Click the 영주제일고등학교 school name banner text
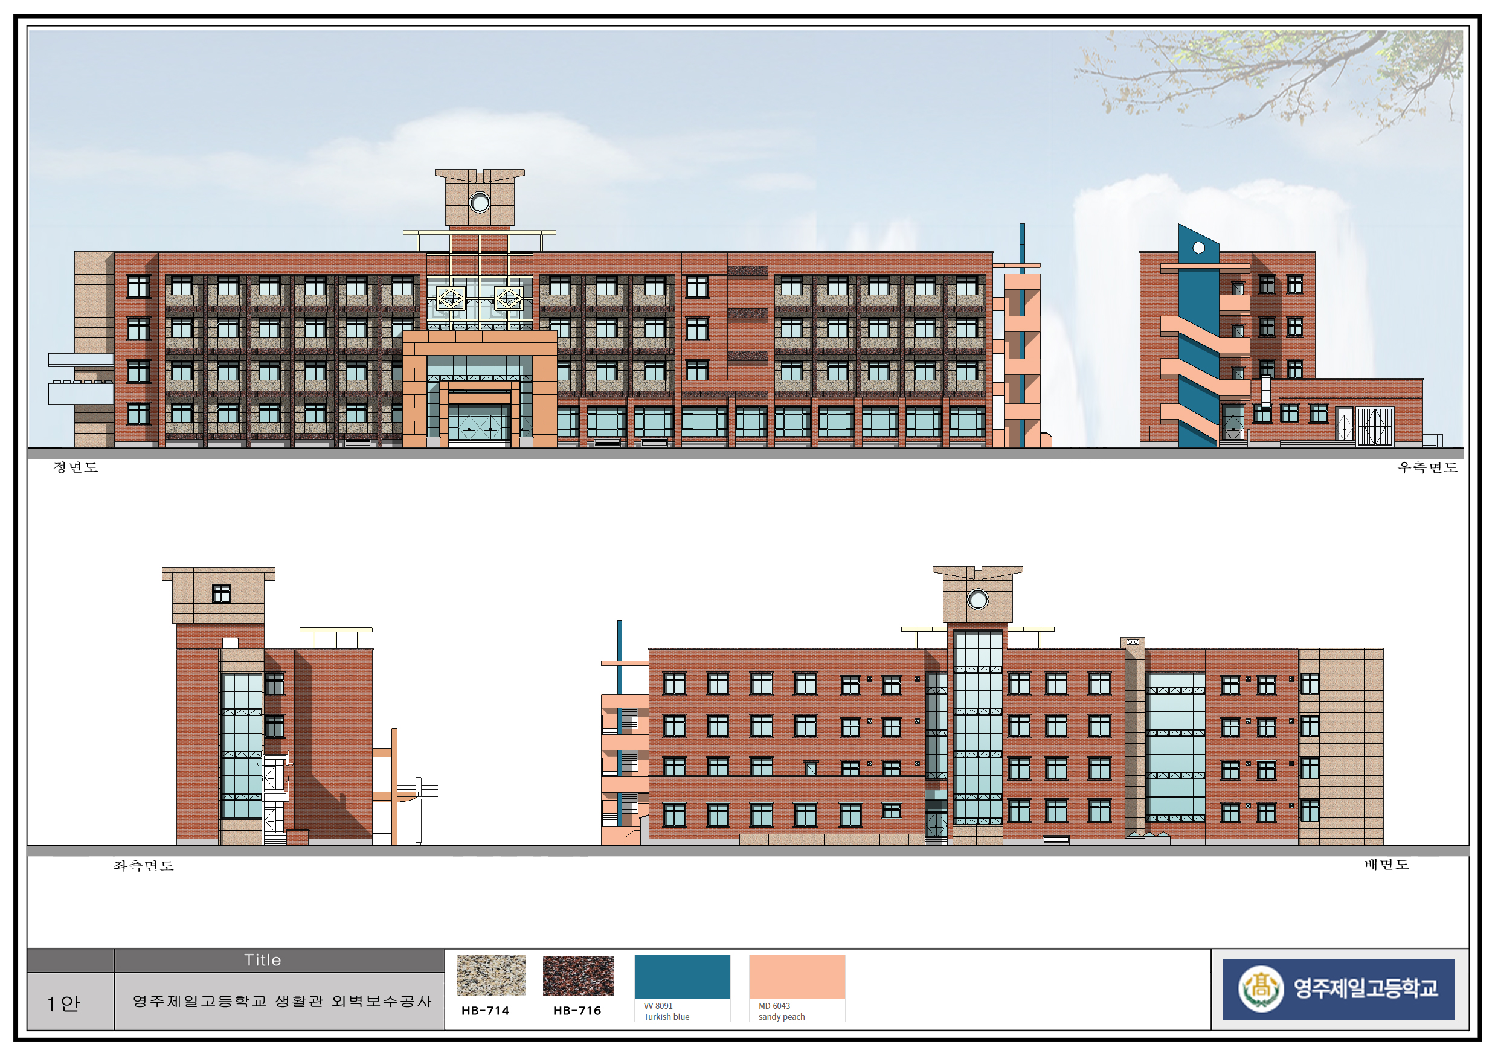This screenshot has width=1498, height=1059. click(x=1365, y=988)
